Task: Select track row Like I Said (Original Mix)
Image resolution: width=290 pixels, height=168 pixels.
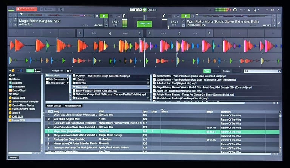Action: [162, 119]
